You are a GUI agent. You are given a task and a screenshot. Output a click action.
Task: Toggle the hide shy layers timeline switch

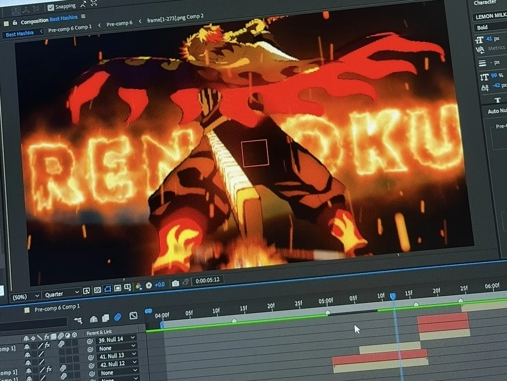click(x=93, y=319)
